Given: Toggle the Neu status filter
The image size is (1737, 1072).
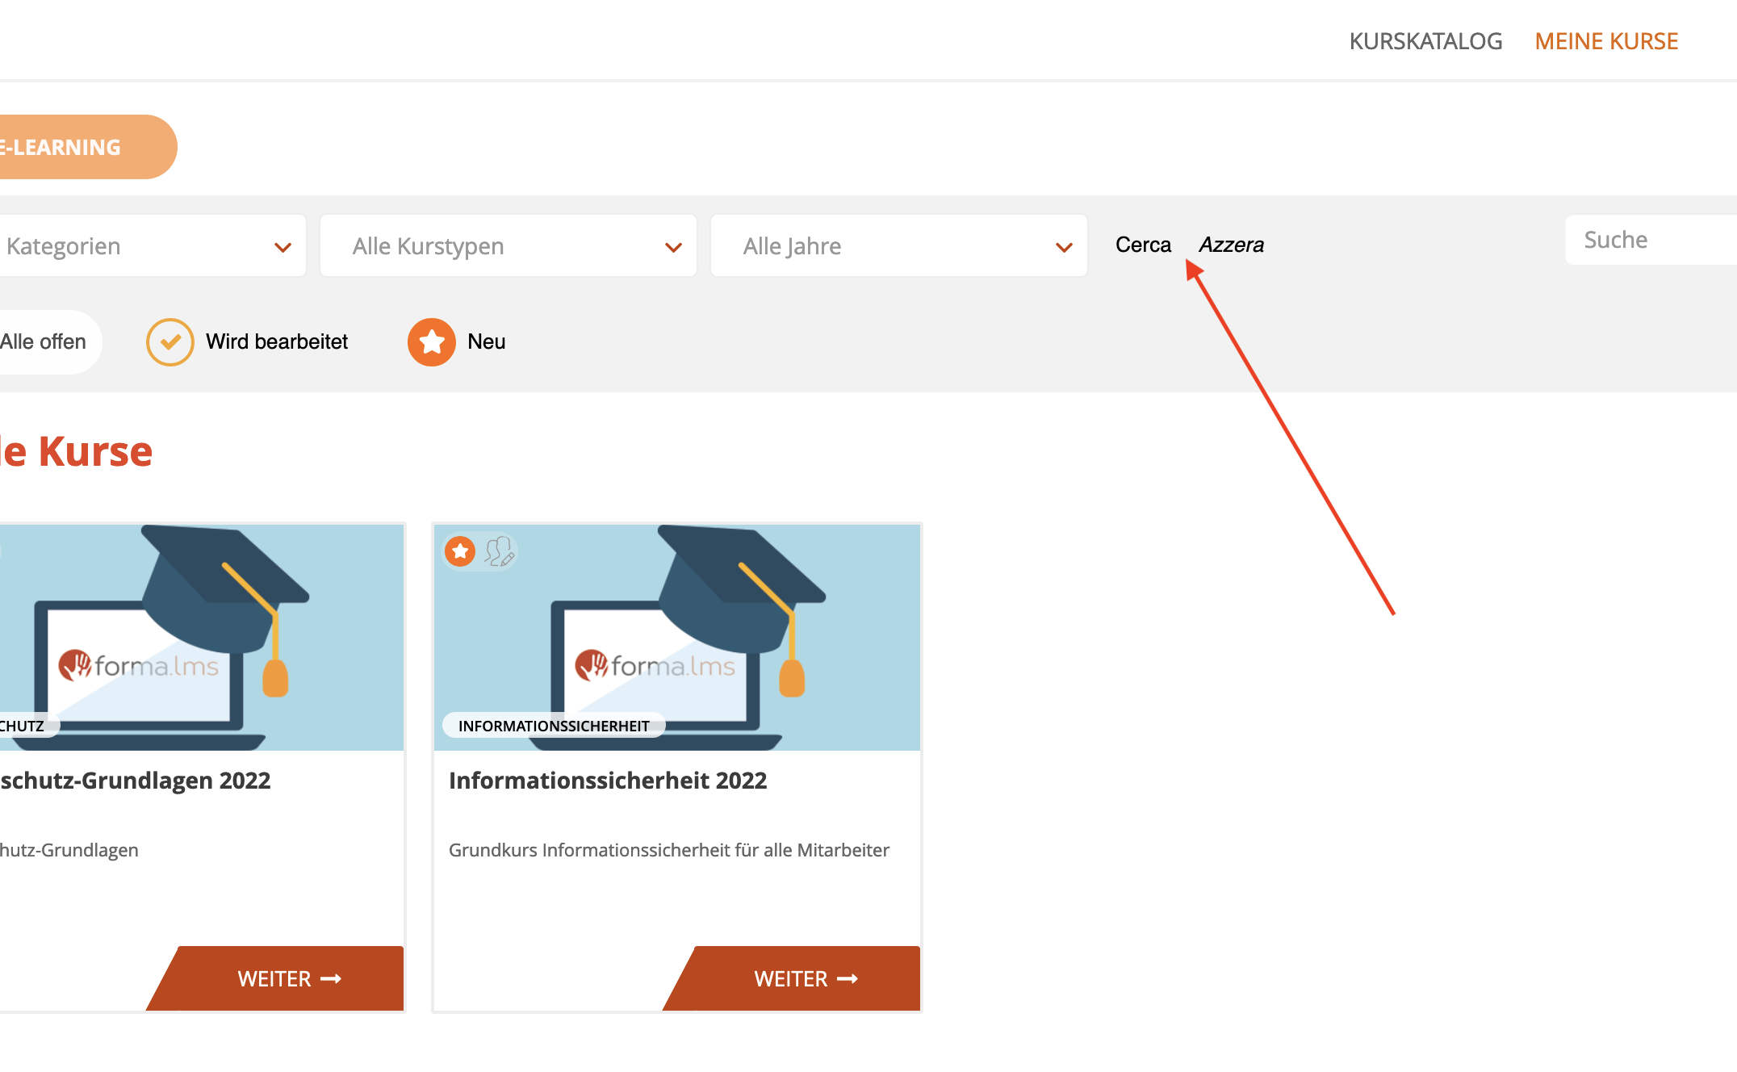Looking at the screenshot, I should pyautogui.click(x=486, y=342).
